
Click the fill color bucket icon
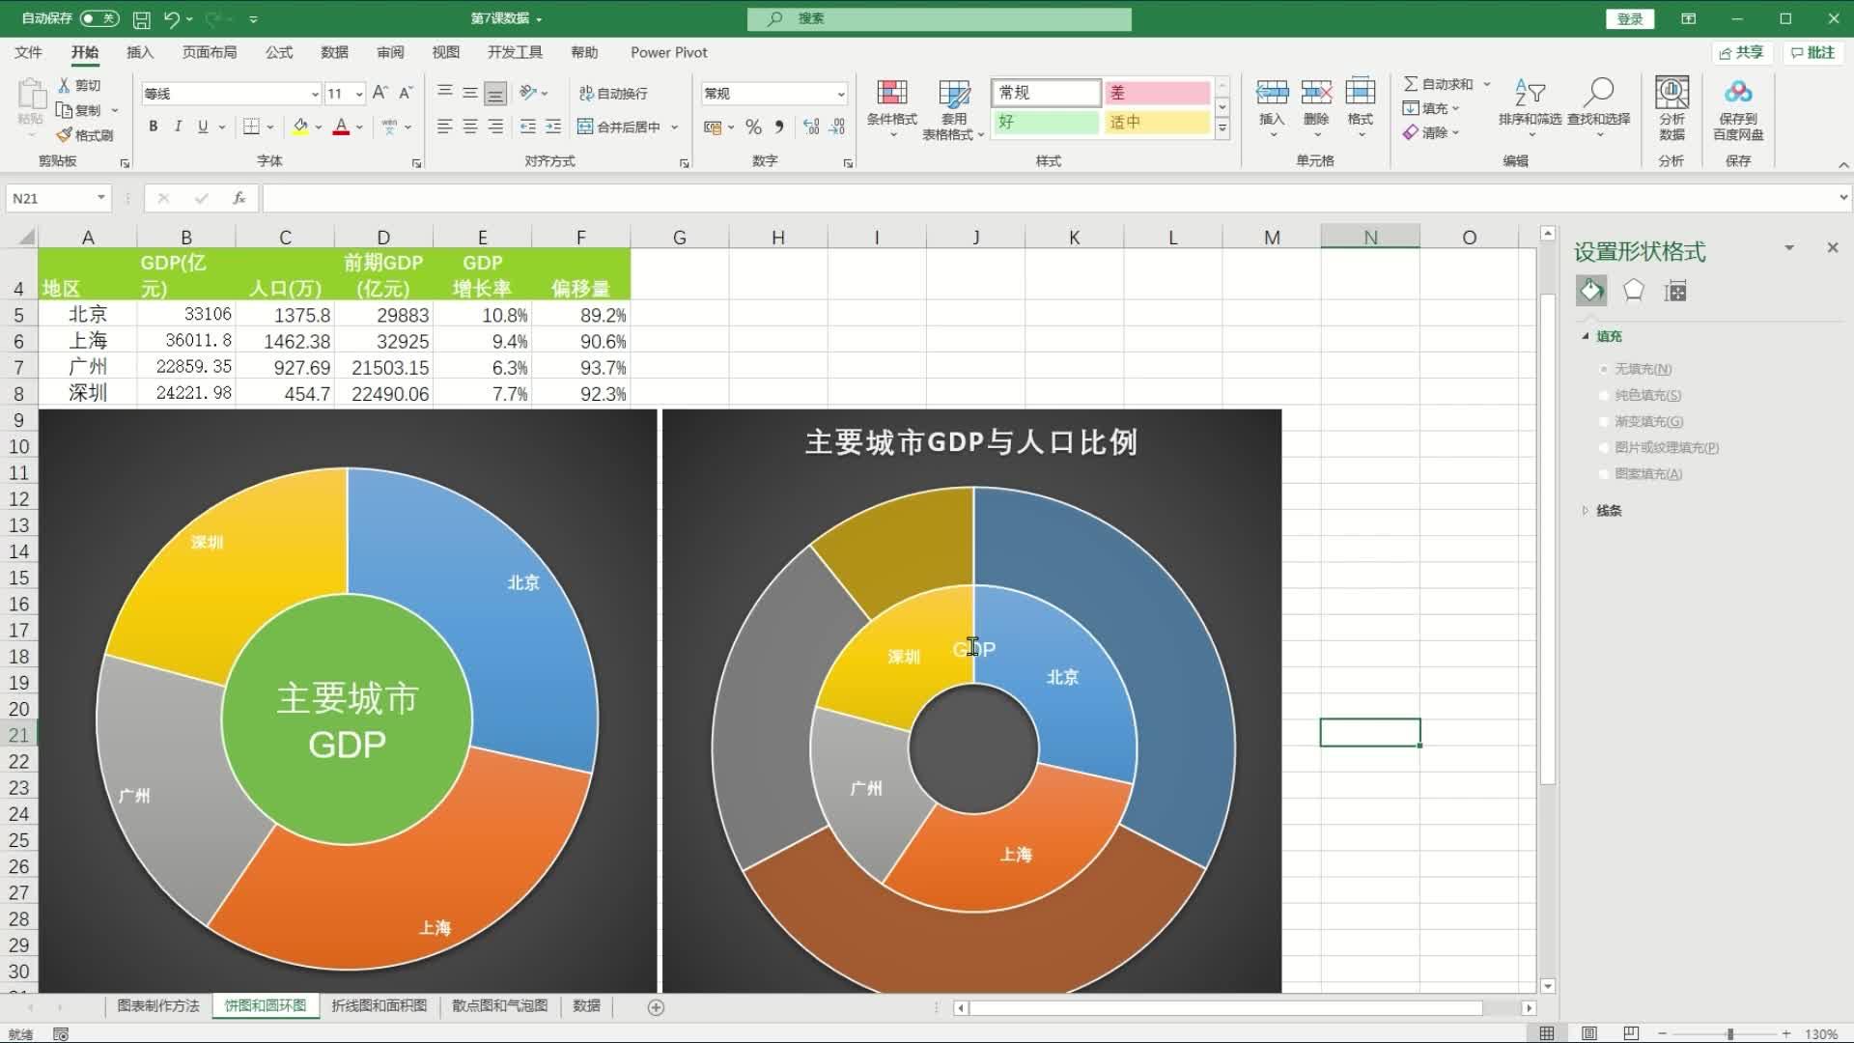click(300, 127)
